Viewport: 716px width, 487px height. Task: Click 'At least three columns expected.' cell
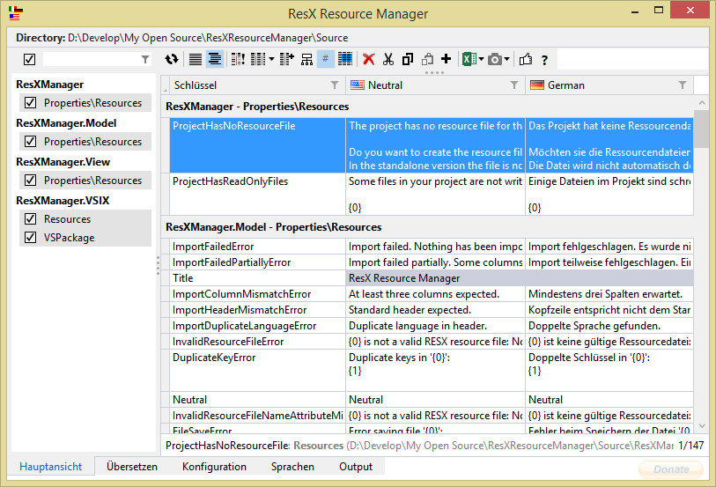tap(435, 294)
